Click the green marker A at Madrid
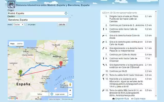 tap(20, 73)
